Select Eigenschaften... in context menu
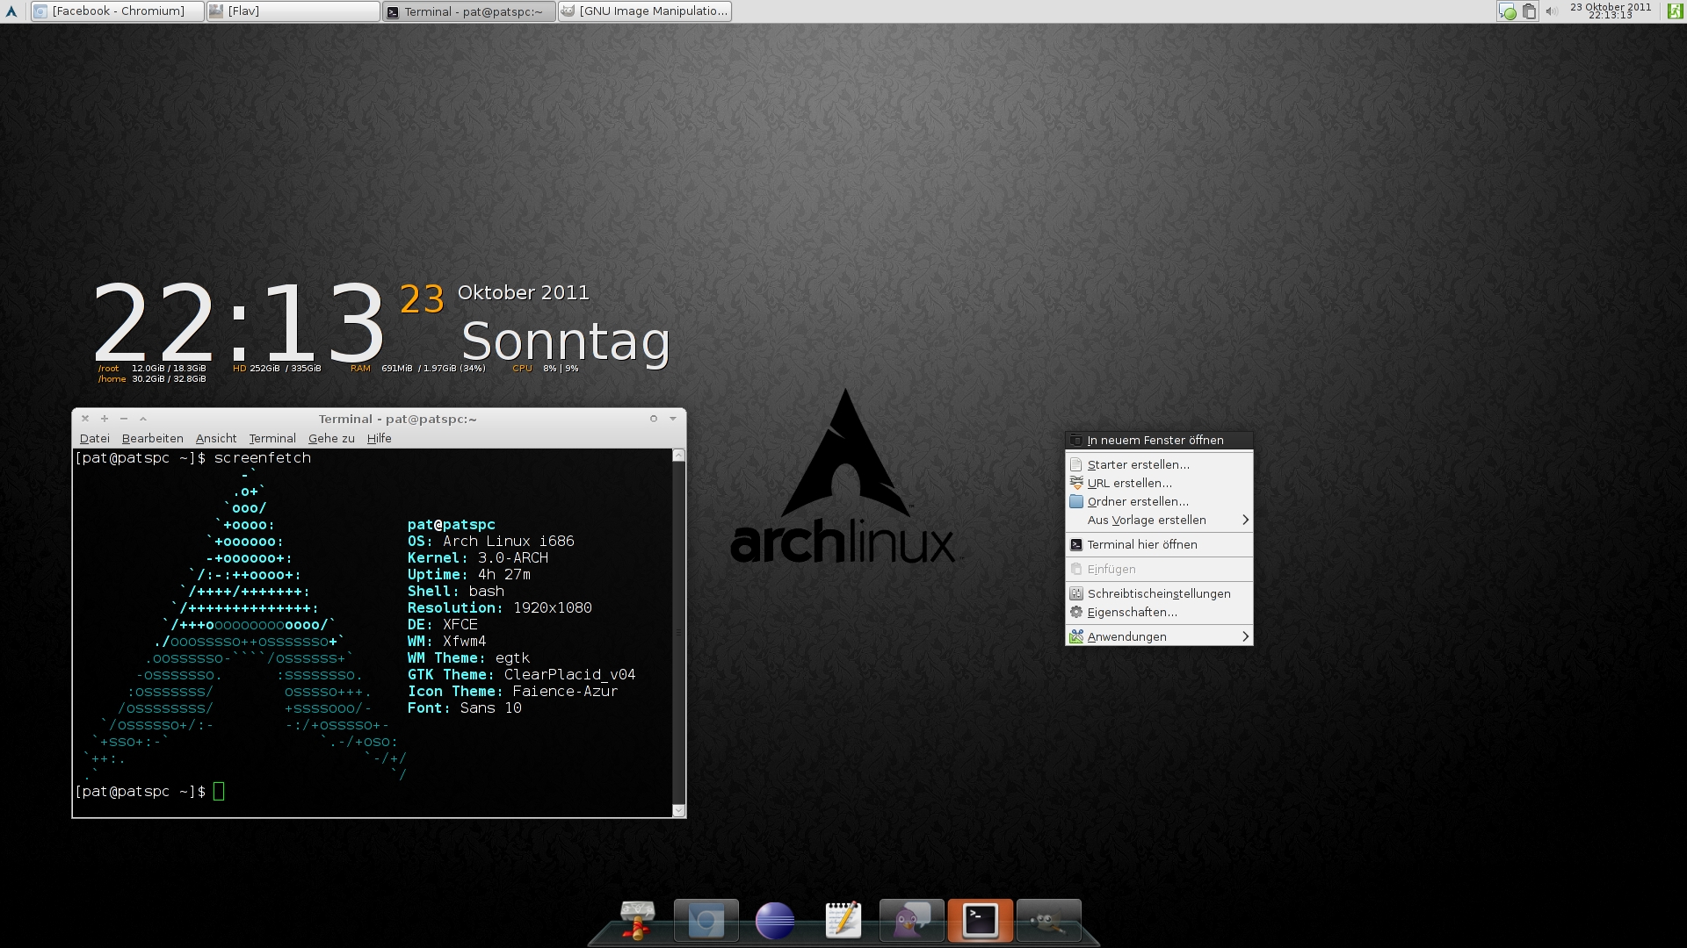 (x=1159, y=613)
